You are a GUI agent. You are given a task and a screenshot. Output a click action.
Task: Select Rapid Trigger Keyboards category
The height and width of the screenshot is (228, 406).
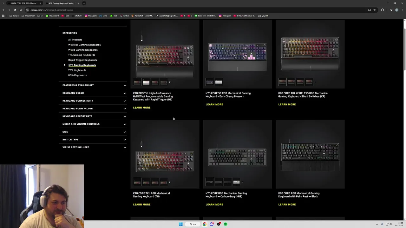[x=82, y=60]
